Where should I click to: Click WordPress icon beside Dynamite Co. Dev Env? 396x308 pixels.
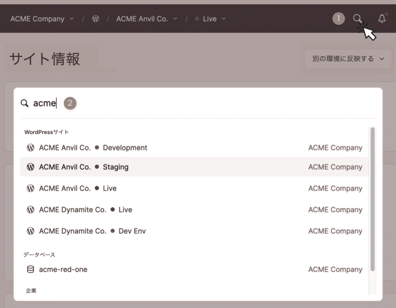click(31, 231)
